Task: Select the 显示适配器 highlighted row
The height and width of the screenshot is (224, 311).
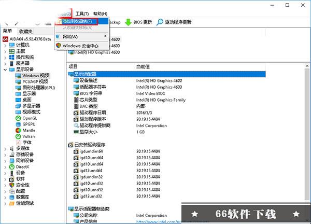Action: click(x=167, y=74)
